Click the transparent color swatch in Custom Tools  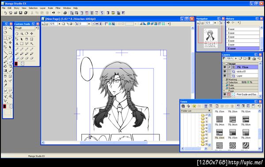23,64
